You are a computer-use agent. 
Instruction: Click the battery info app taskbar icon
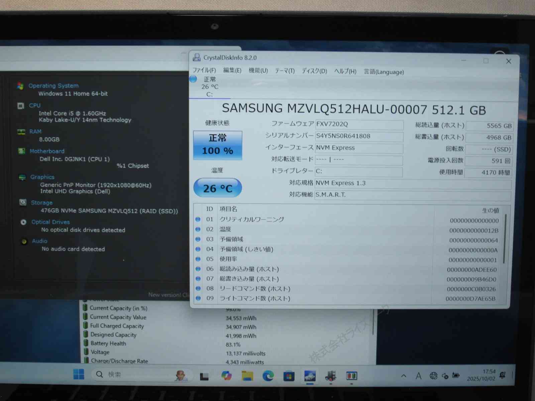tap(351, 376)
